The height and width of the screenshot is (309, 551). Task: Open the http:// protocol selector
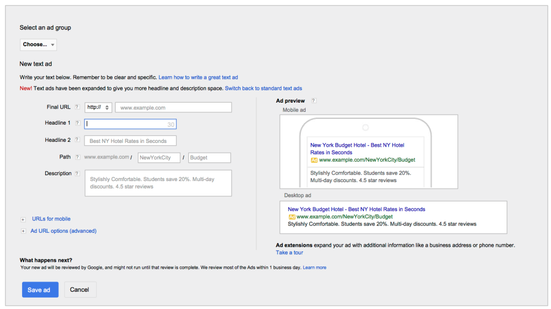click(98, 107)
